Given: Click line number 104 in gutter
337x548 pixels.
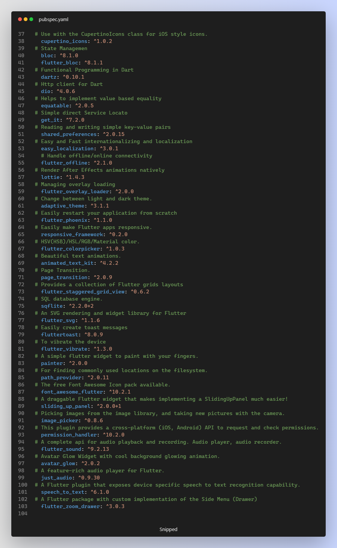Looking at the screenshot, I should tap(23, 513).
